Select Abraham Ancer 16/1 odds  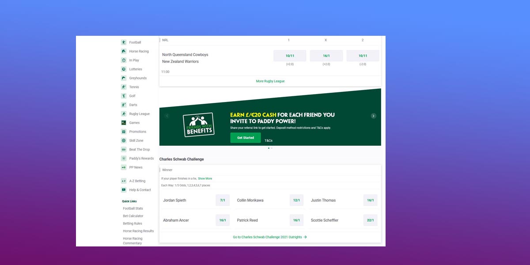(x=223, y=220)
